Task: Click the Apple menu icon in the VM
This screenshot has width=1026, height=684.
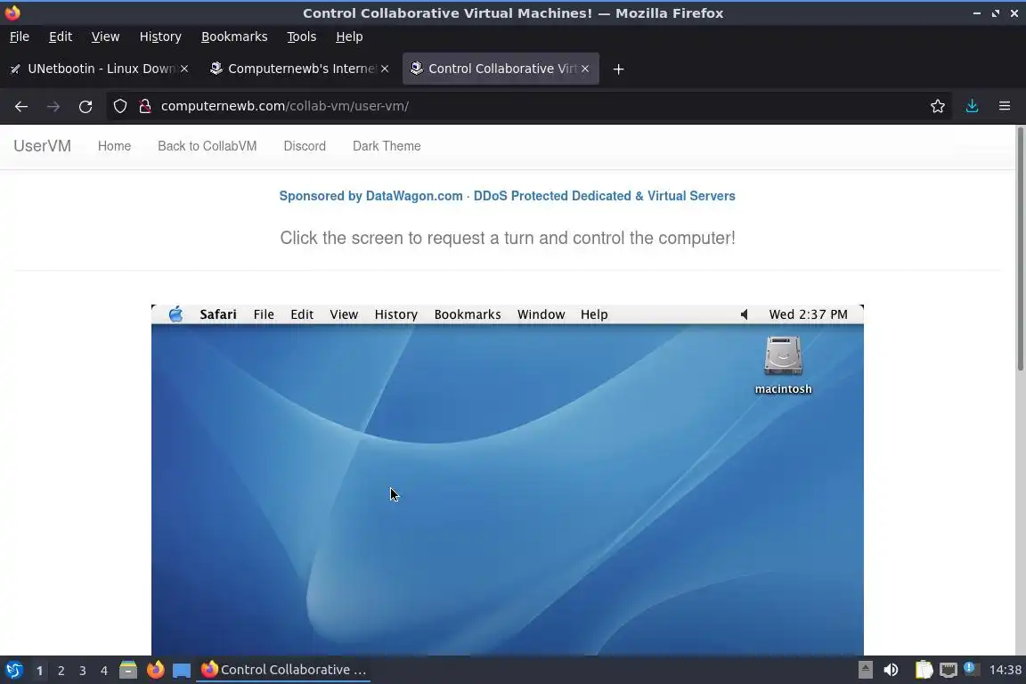Action: point(175,314)
